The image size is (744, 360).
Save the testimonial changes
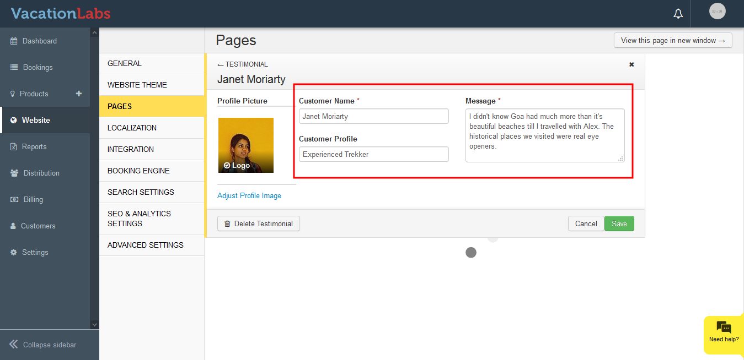[x=619, y=223]
